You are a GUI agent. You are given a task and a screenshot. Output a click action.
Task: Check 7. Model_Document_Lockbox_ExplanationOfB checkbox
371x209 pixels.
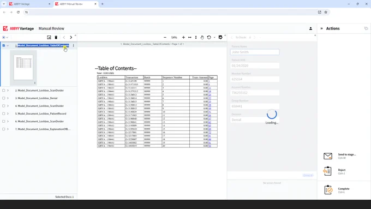point(4,129)
